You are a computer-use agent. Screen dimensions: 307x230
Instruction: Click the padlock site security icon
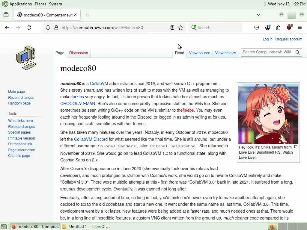tap(56, 28)
